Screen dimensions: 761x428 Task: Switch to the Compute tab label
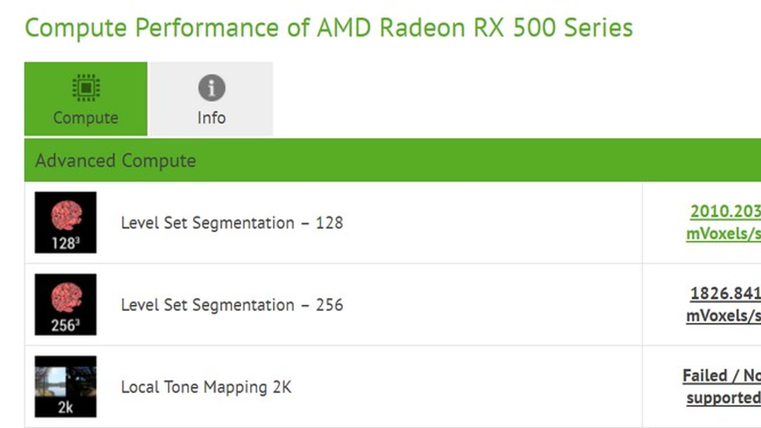pyautogui.click(x=86, y=117)
